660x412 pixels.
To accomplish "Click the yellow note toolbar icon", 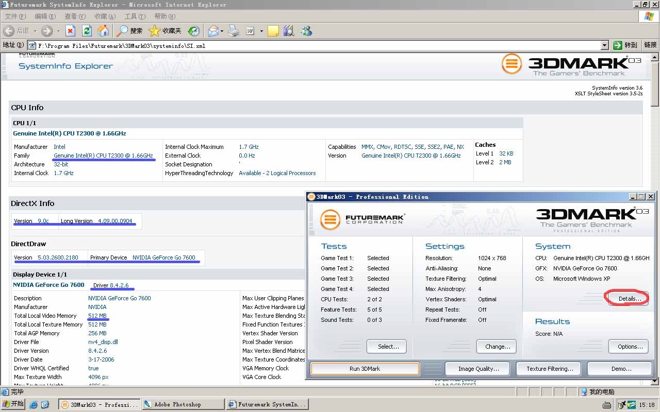I will (x=273, y=31).
